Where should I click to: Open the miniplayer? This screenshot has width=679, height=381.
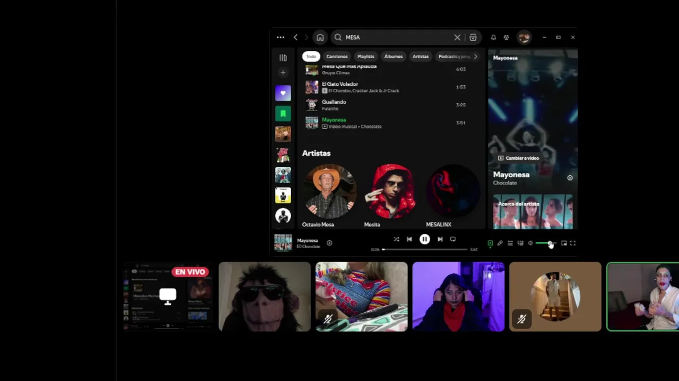[x=564, y=243]
